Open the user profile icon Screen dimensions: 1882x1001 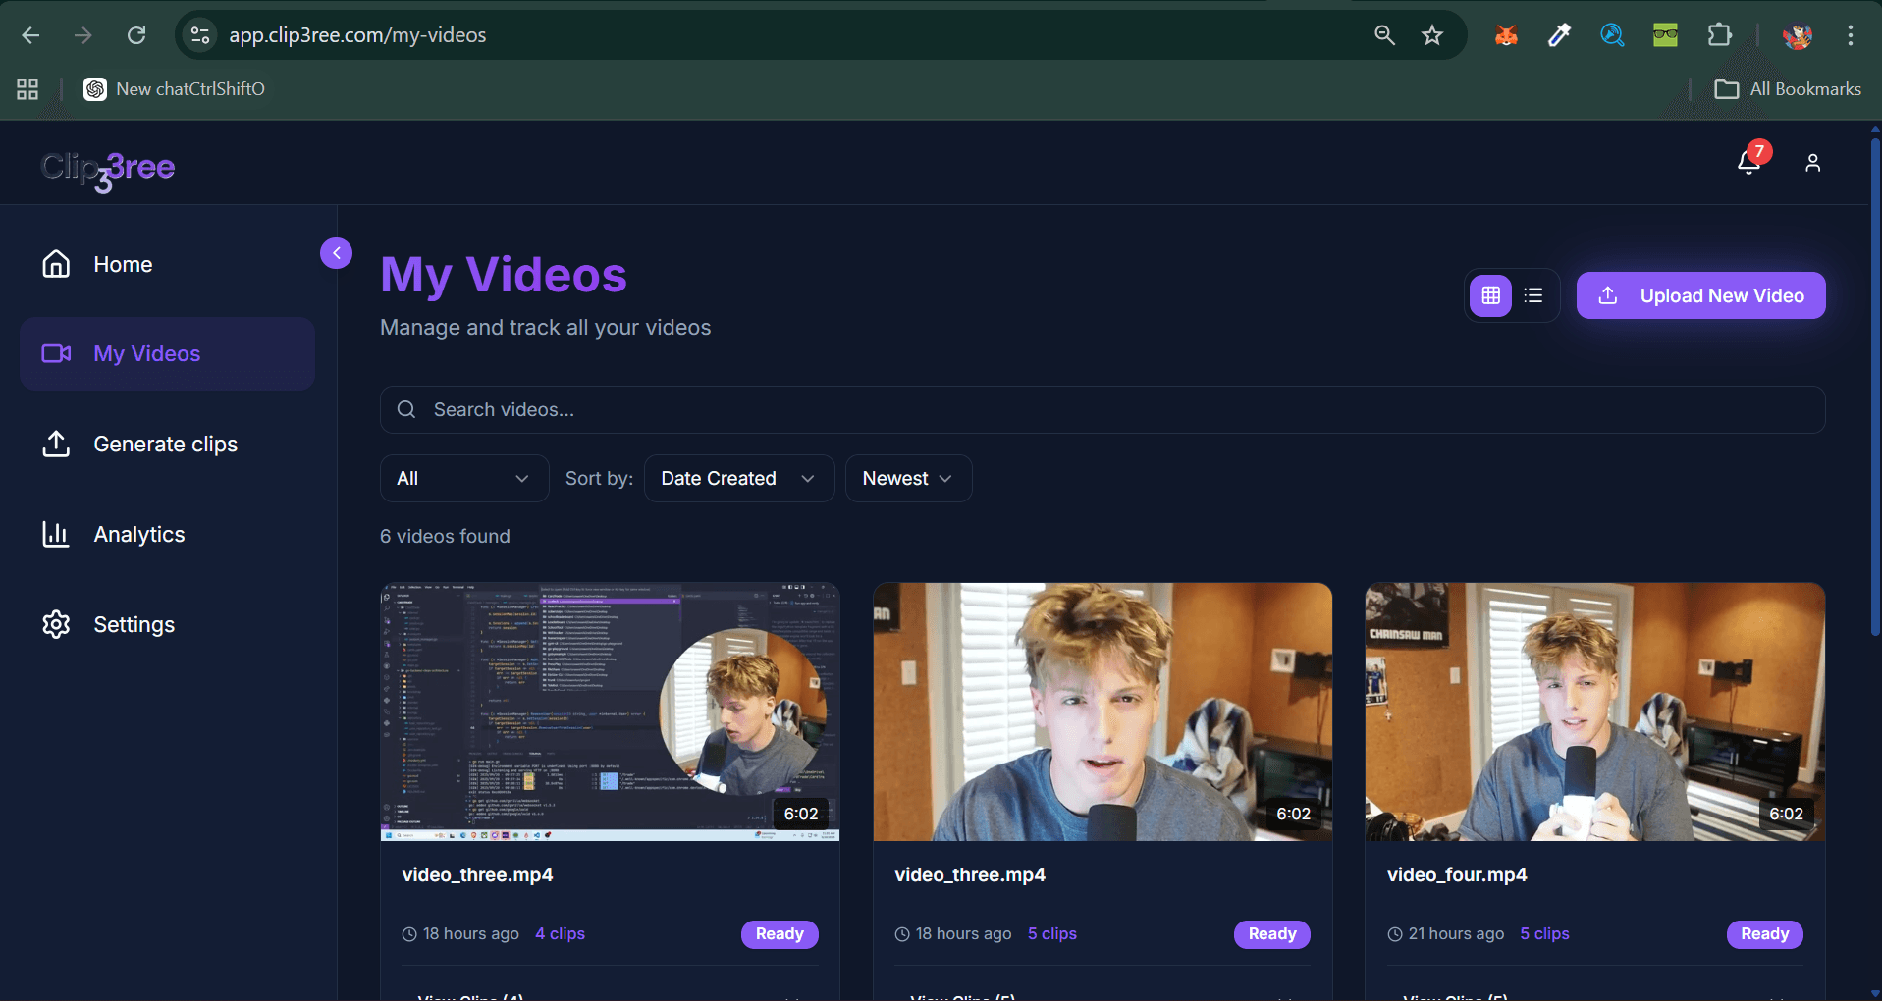tap(1813, 162)
